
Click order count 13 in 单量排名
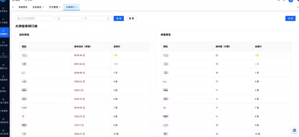(x=217, y=81)
